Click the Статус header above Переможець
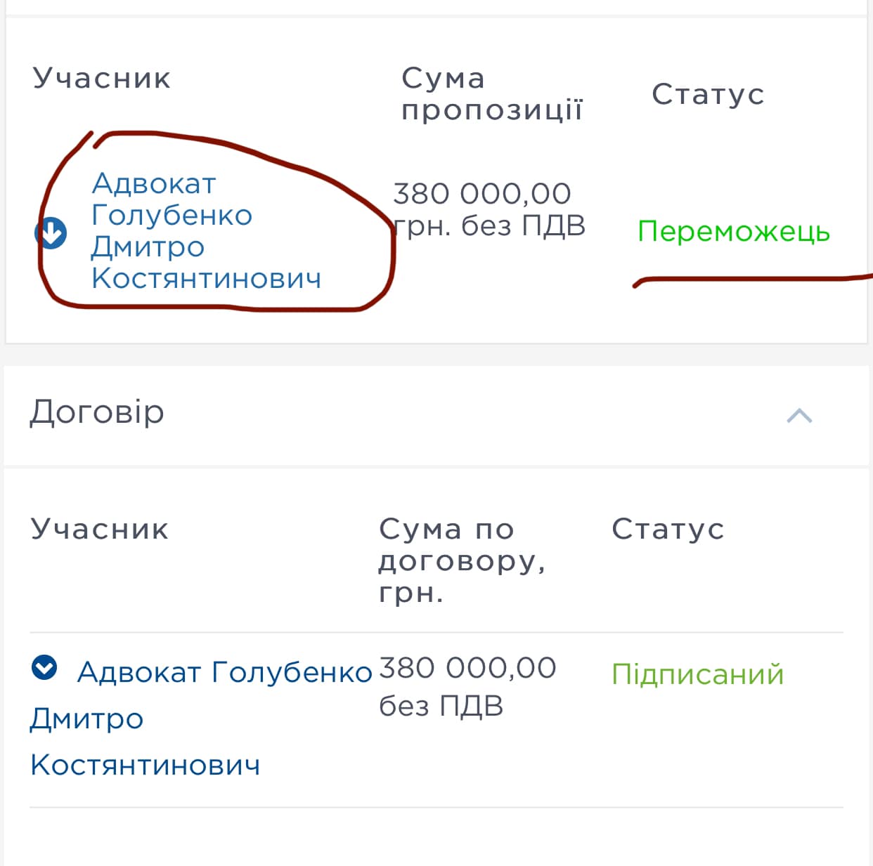873x866 pixels. pyautogui.click(x=708, y=94)
